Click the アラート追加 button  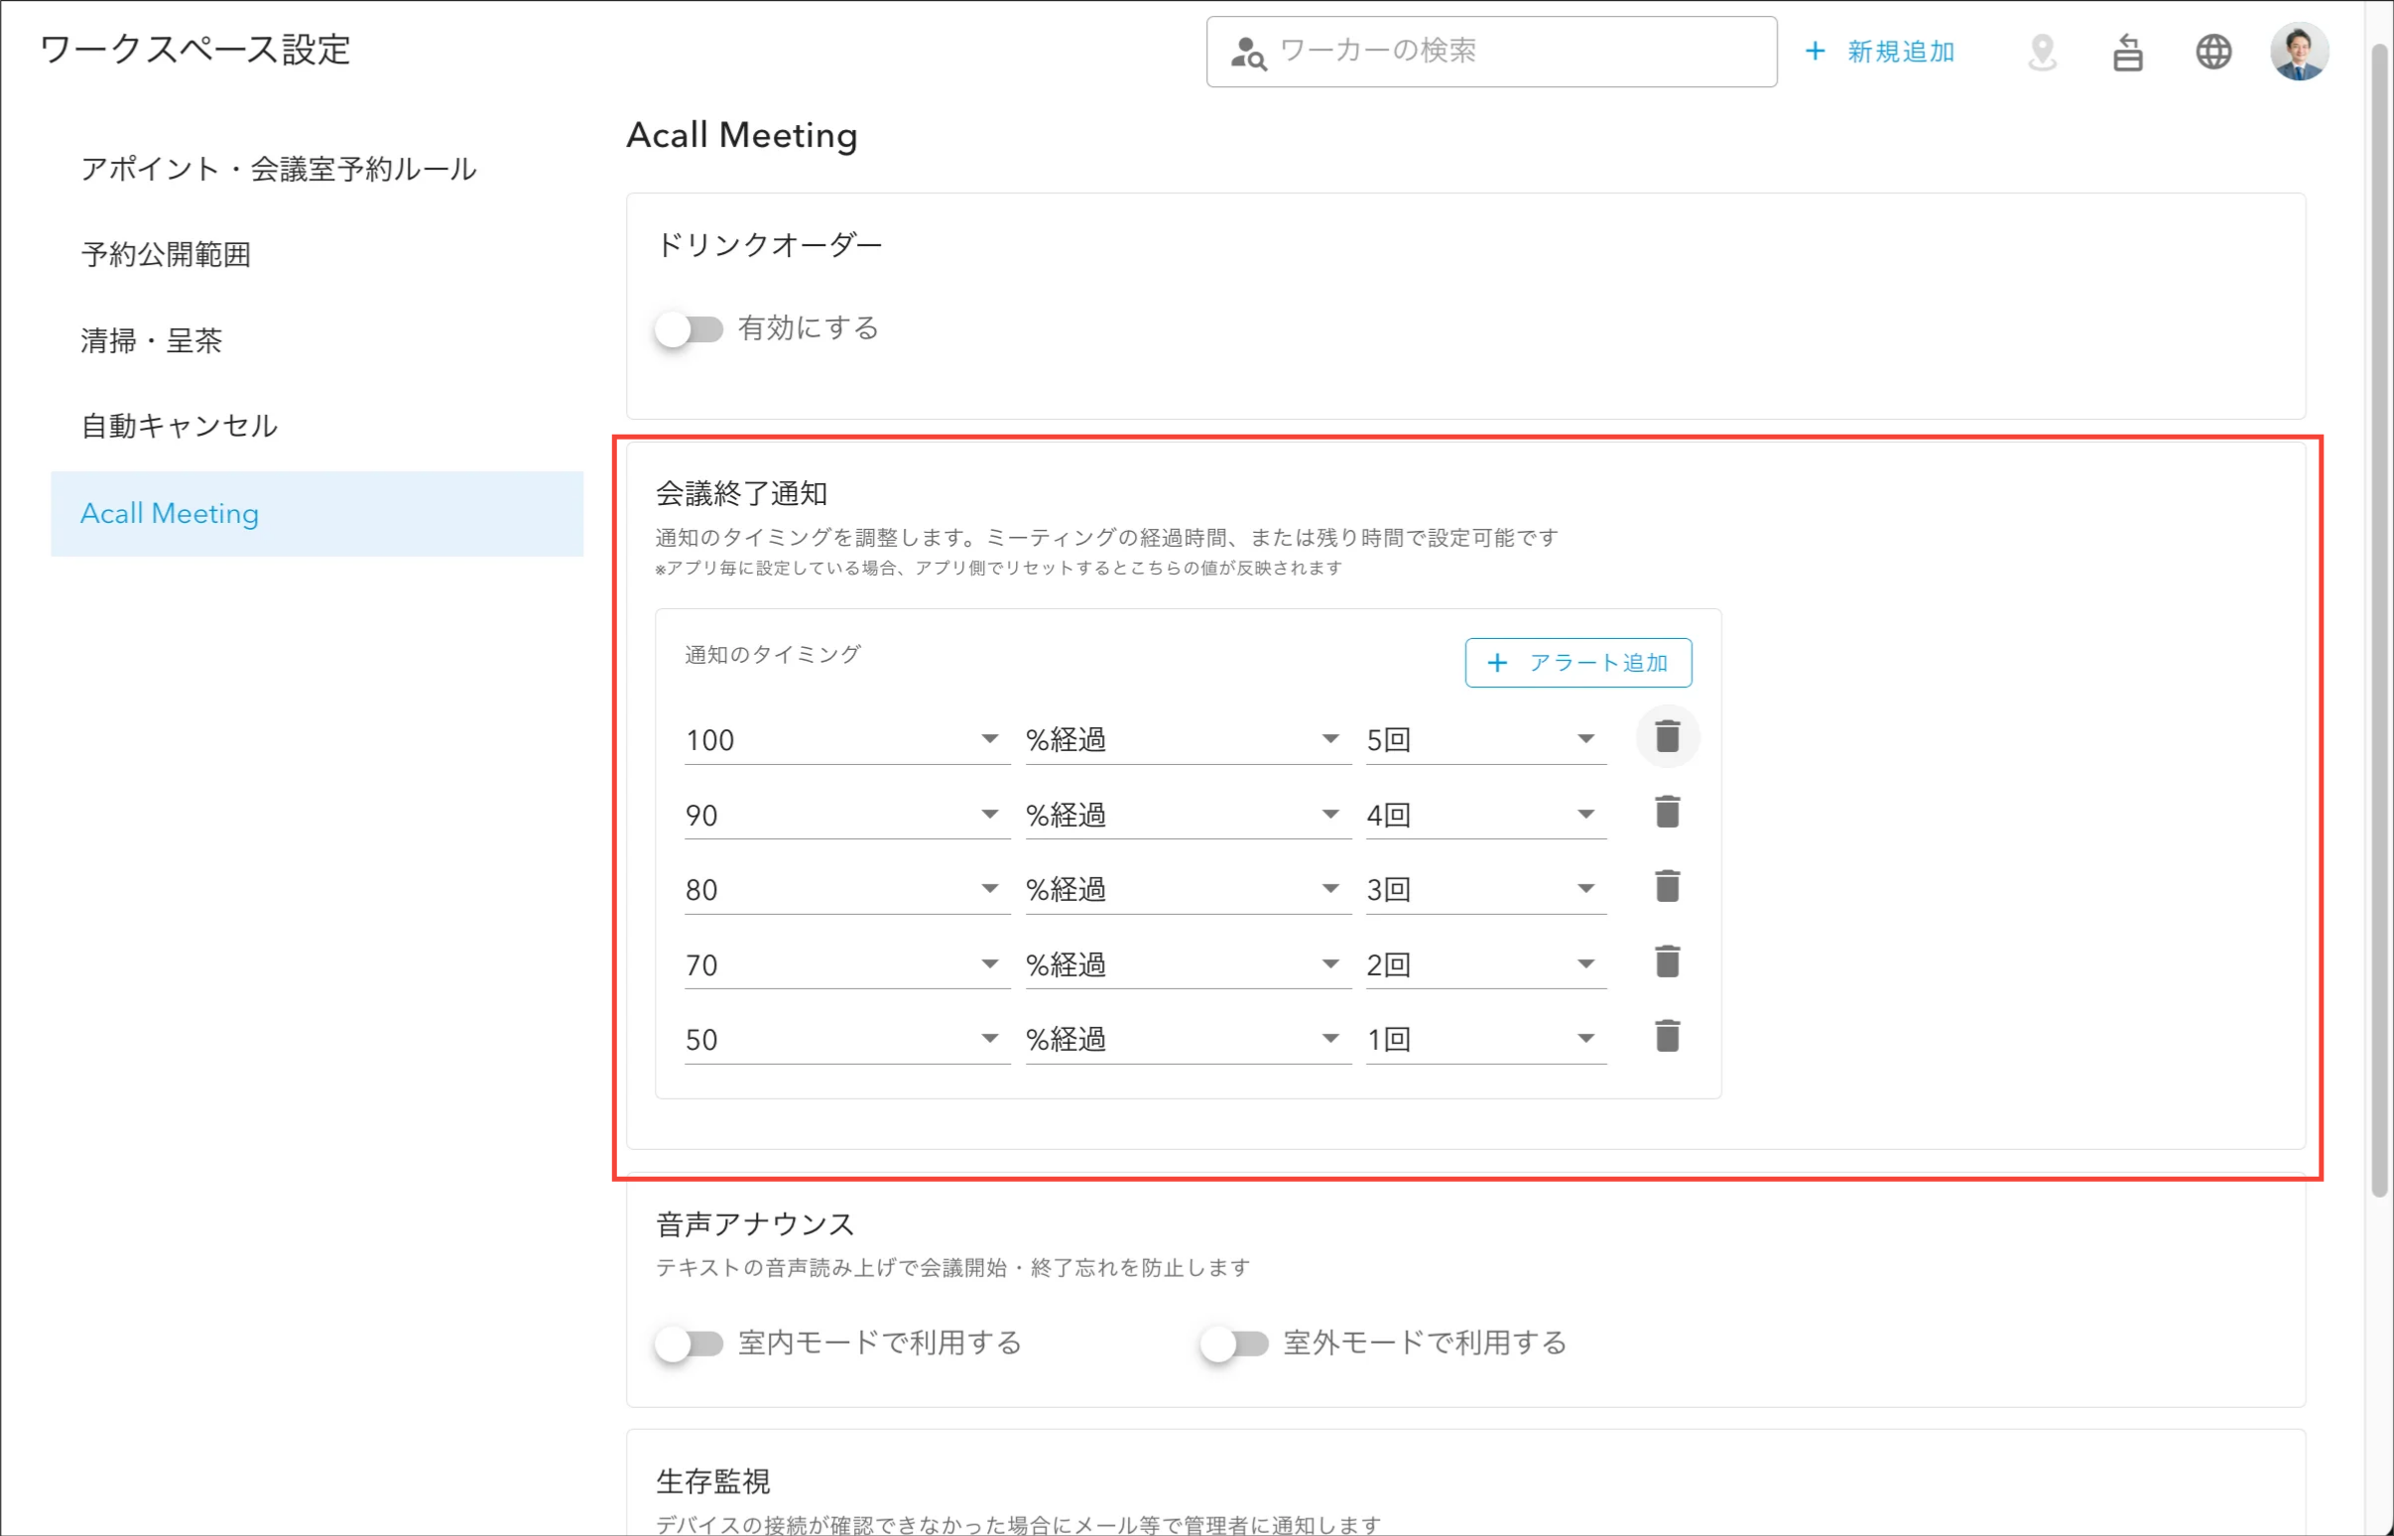(x=1577, y=663)
